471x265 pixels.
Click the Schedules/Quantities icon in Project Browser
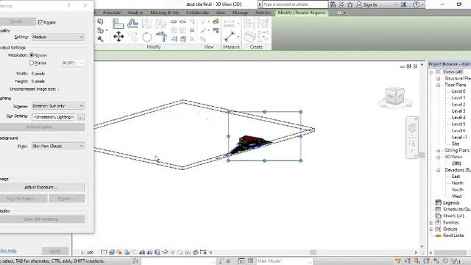tap(439, 209)
